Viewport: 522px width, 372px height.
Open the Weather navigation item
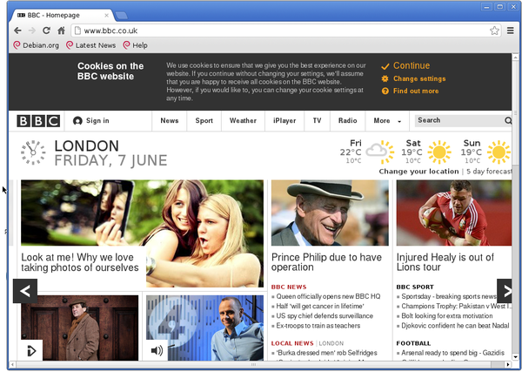tap(243, 121)
